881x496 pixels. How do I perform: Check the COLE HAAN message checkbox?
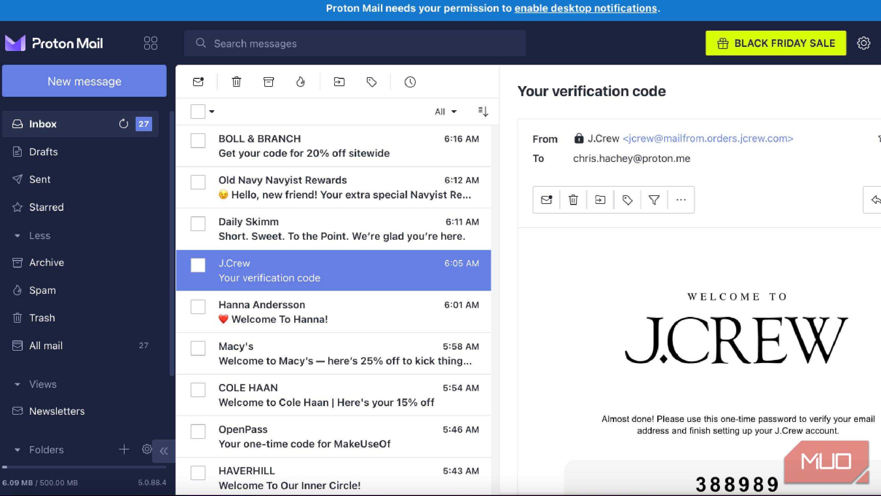pyautogui.click(x=198, y=390)
